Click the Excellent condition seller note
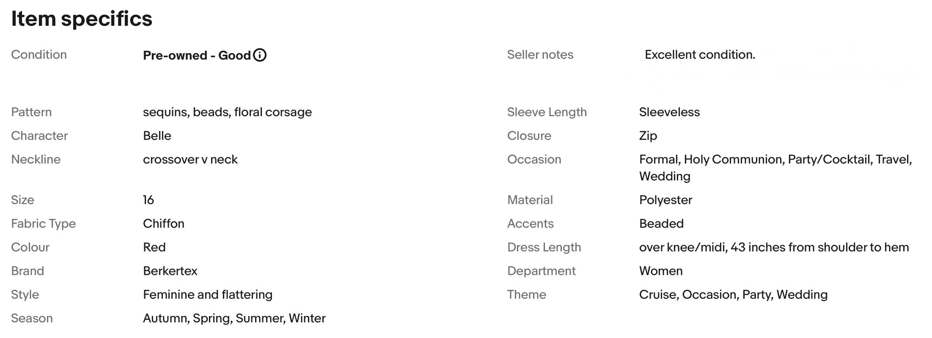Viewport: 932px width, 338px height. (x=700, y=55)
